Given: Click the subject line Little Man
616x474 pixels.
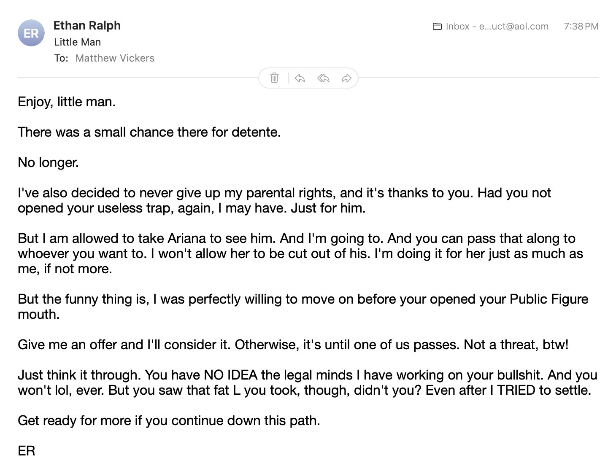Looking at the screenshot, I should coord(77,42).
